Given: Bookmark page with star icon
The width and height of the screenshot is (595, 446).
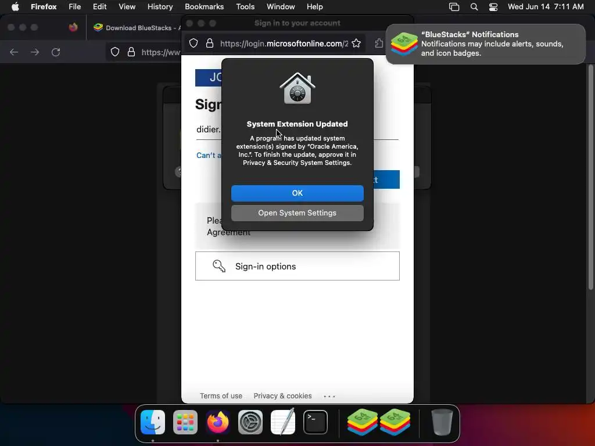Looking at the screenshot, I should 356,43.
